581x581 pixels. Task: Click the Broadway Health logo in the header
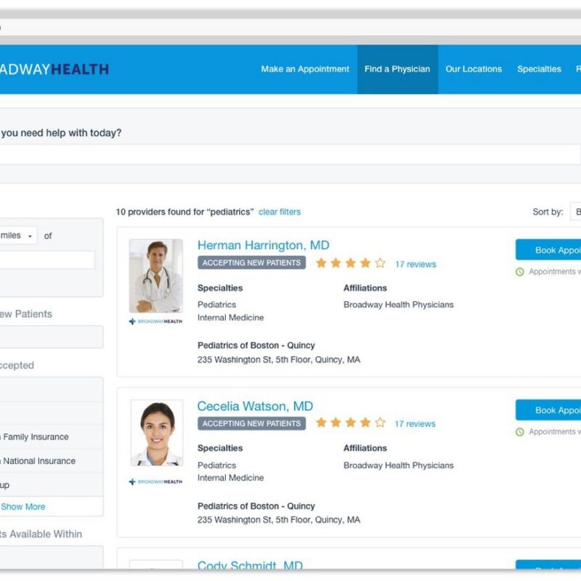click(54, 70)
